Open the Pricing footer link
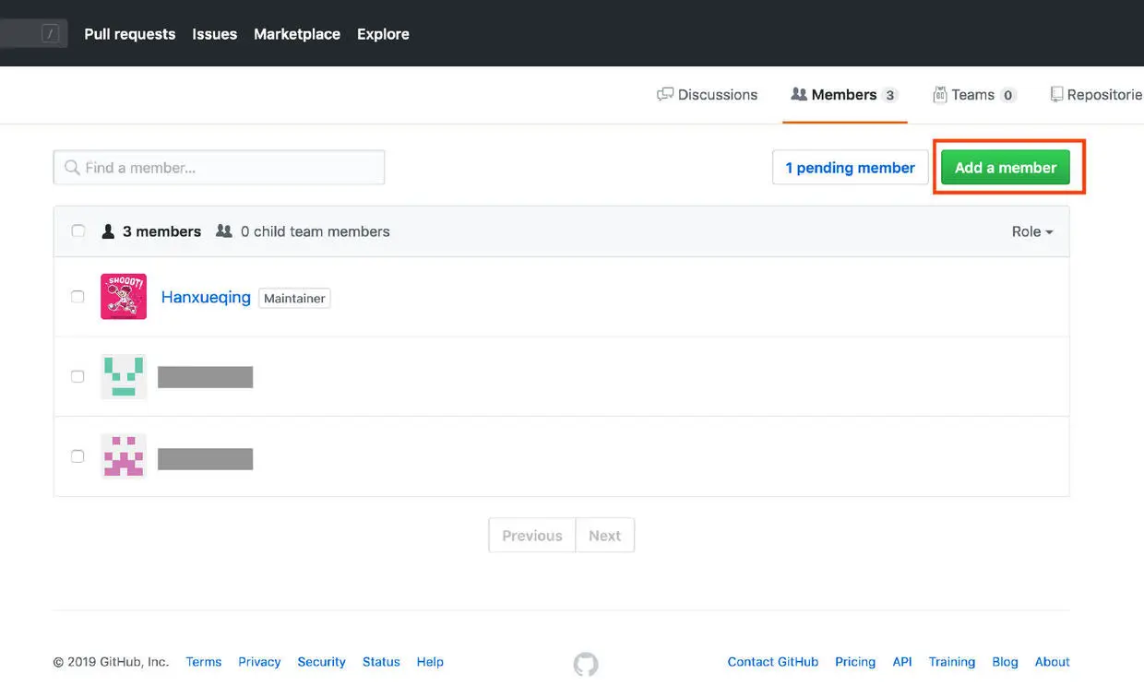 855,662
